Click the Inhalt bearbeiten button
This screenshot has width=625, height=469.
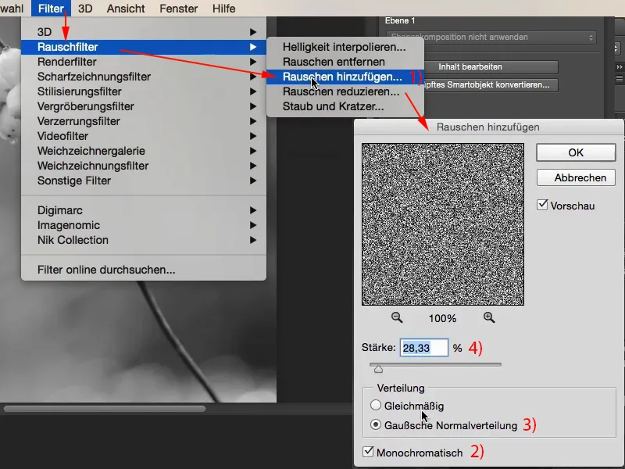(x=491, y=66)
